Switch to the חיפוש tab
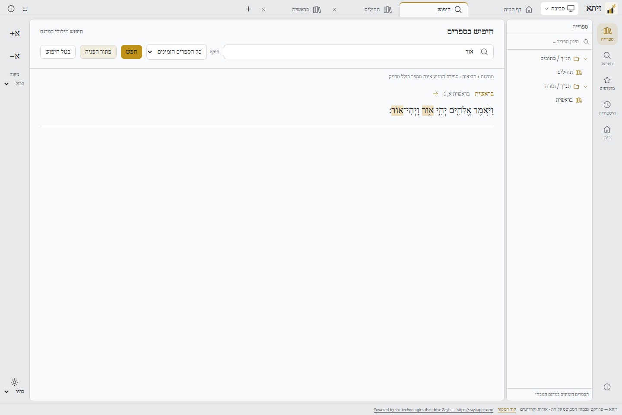 click(x=434, y=10)
